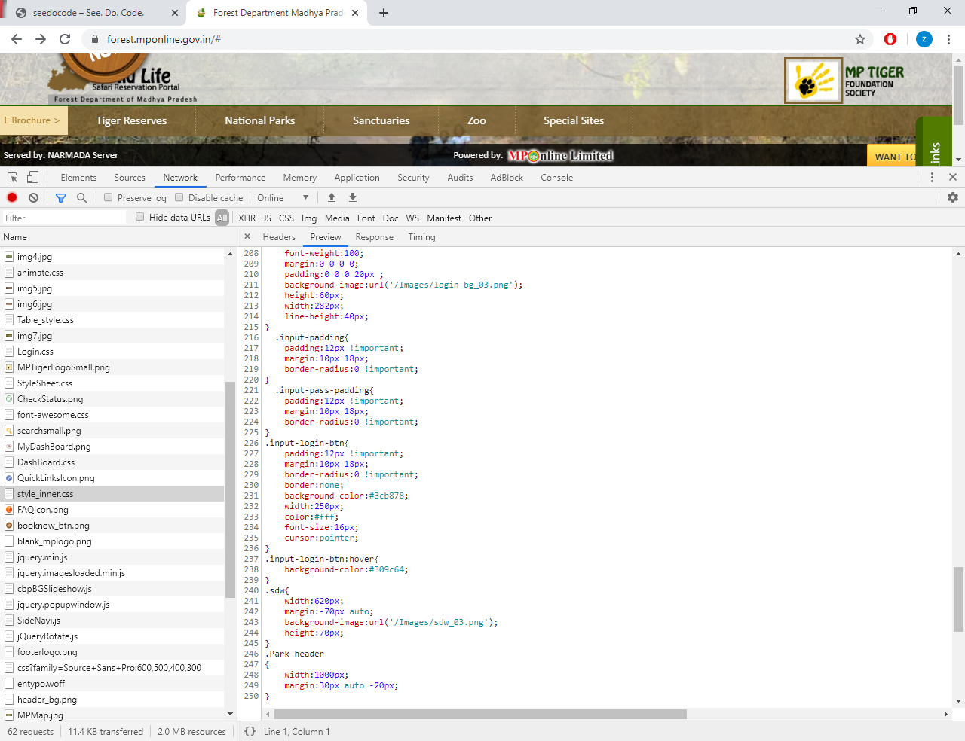965x741 pixels.
Task: Click the MPOnline Limited logo link
Action: 561,155
